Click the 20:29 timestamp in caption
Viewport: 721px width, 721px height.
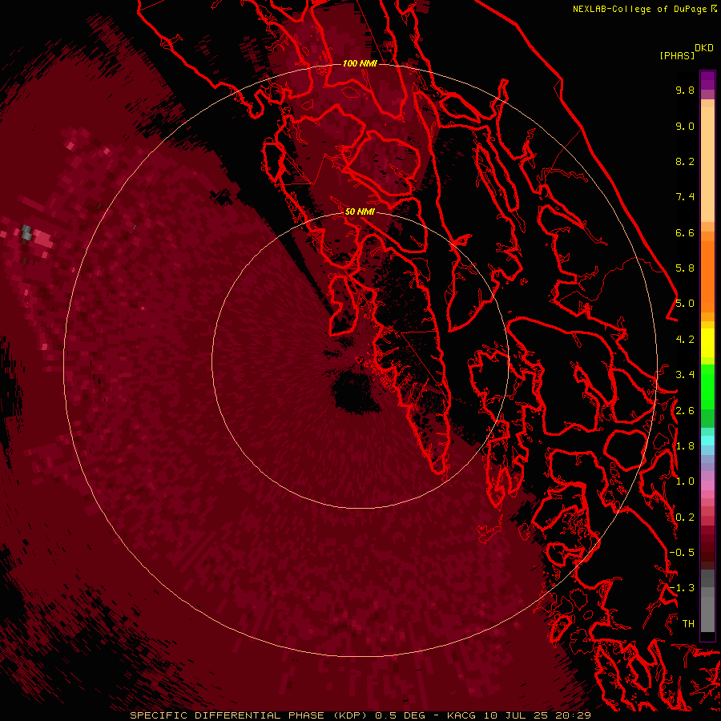click(x=573, y=715)
